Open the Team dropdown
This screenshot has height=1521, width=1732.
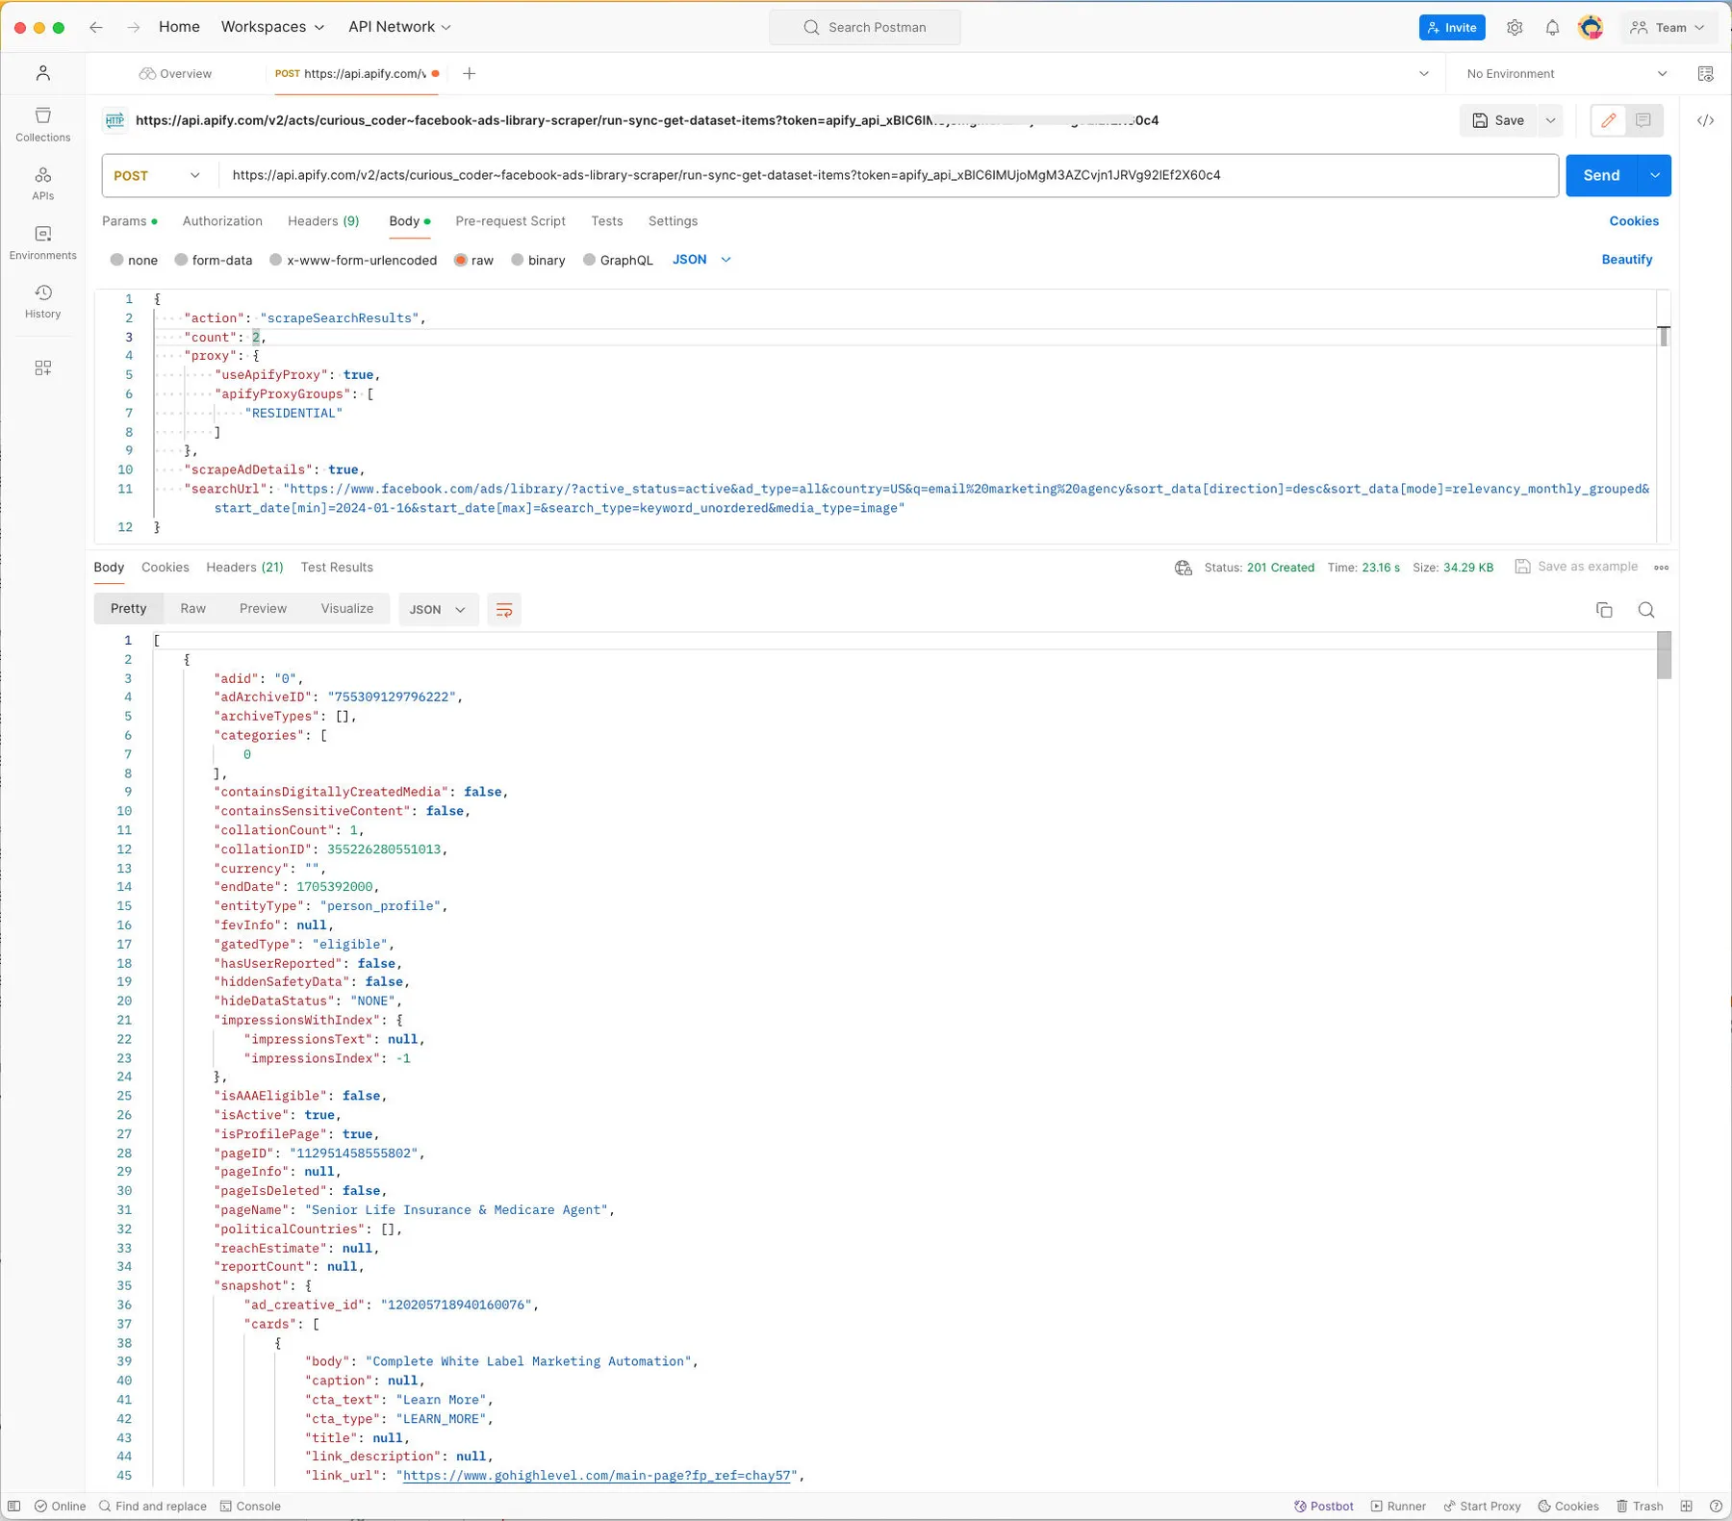click(x=1669, y=28)
